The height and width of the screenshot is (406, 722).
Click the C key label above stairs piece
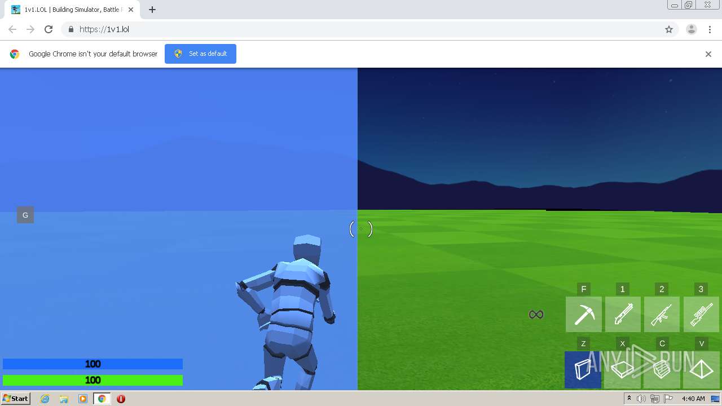(x=662, y=343)
